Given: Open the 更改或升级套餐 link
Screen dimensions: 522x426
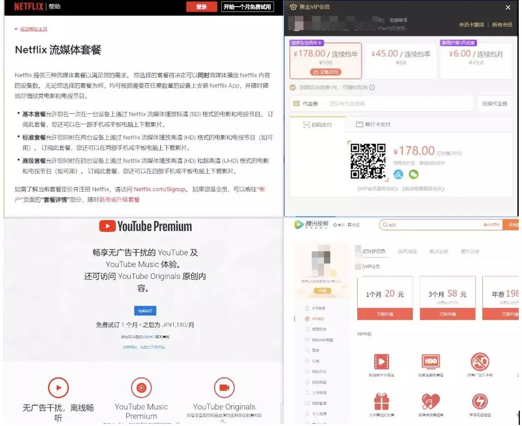Looking at the screenshot, I should (119, 200).
